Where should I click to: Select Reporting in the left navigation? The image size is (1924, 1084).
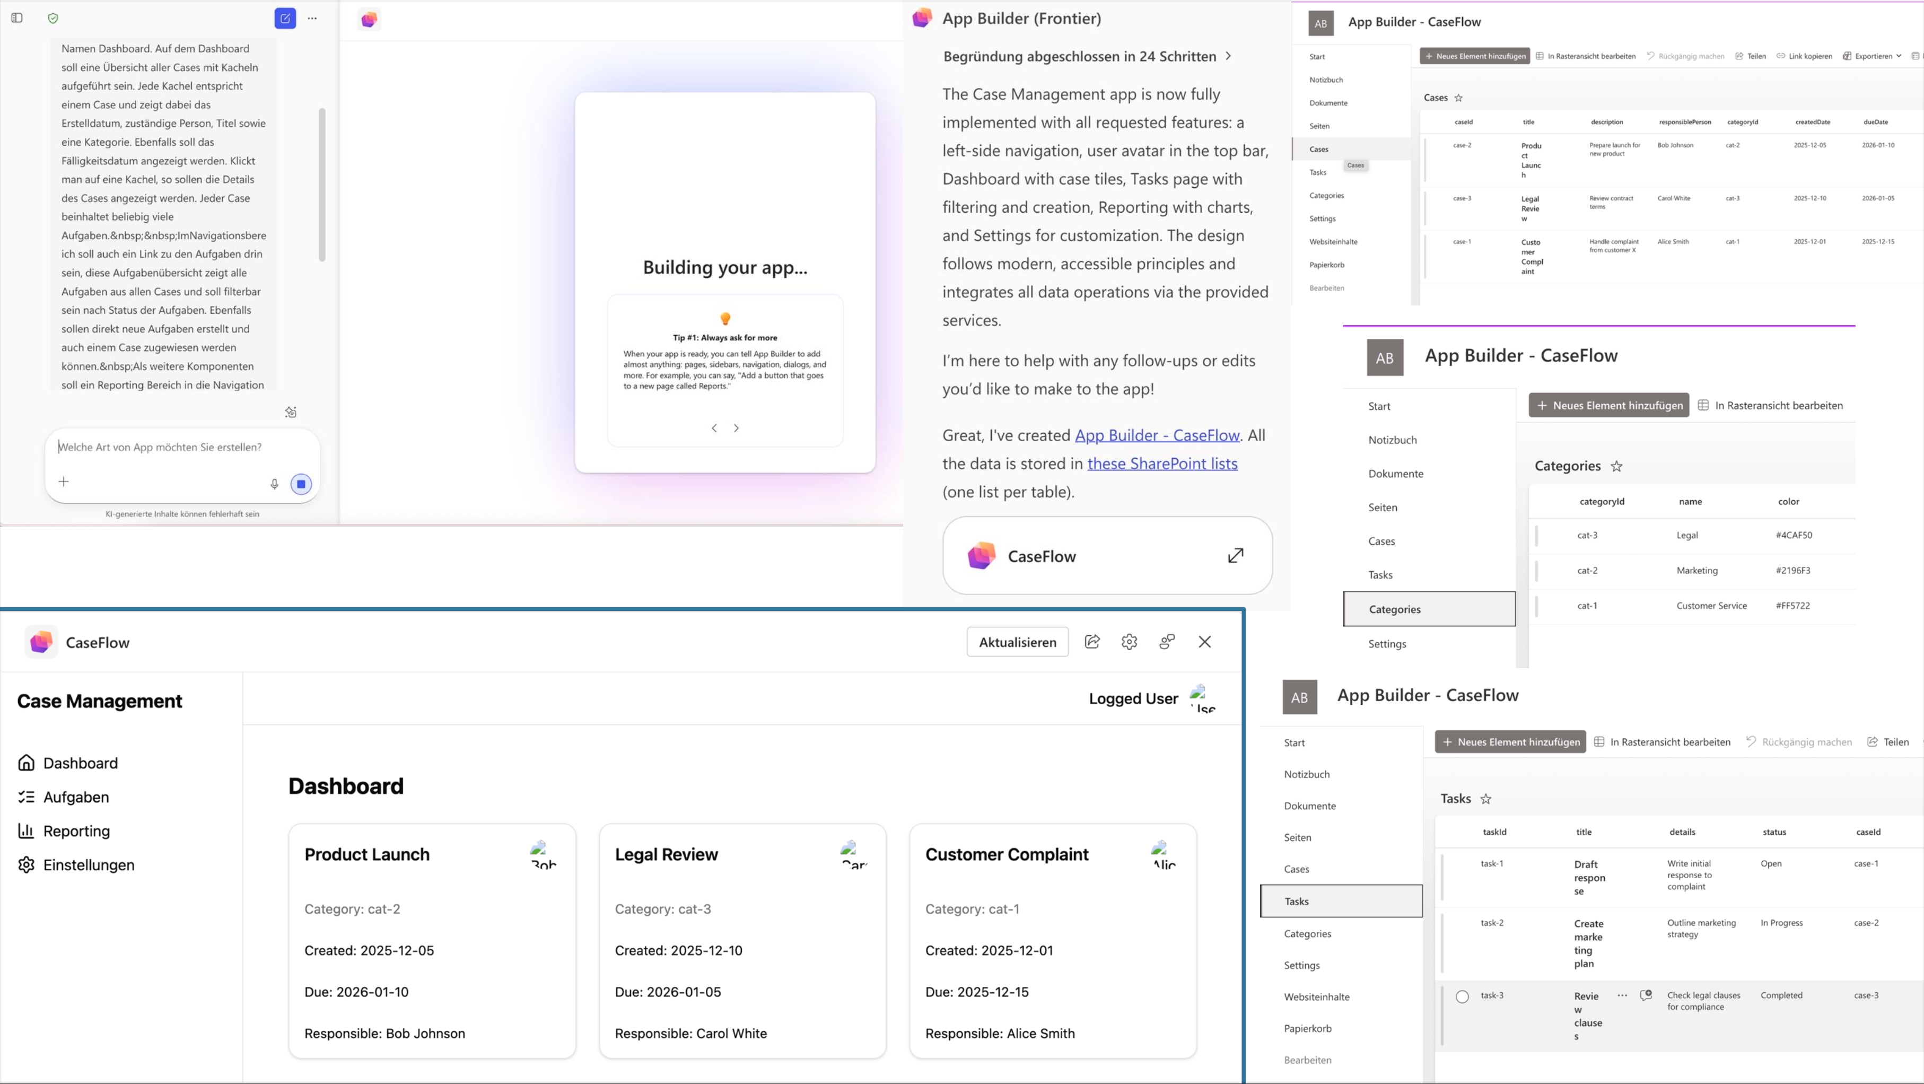(x=76, y=831)
